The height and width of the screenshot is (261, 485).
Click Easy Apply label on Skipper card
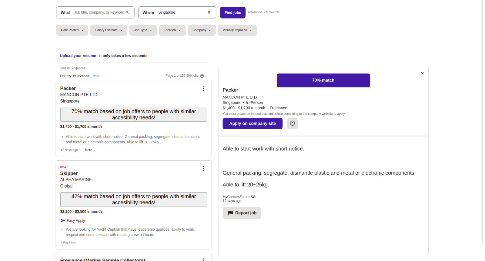tap(76, 221)
